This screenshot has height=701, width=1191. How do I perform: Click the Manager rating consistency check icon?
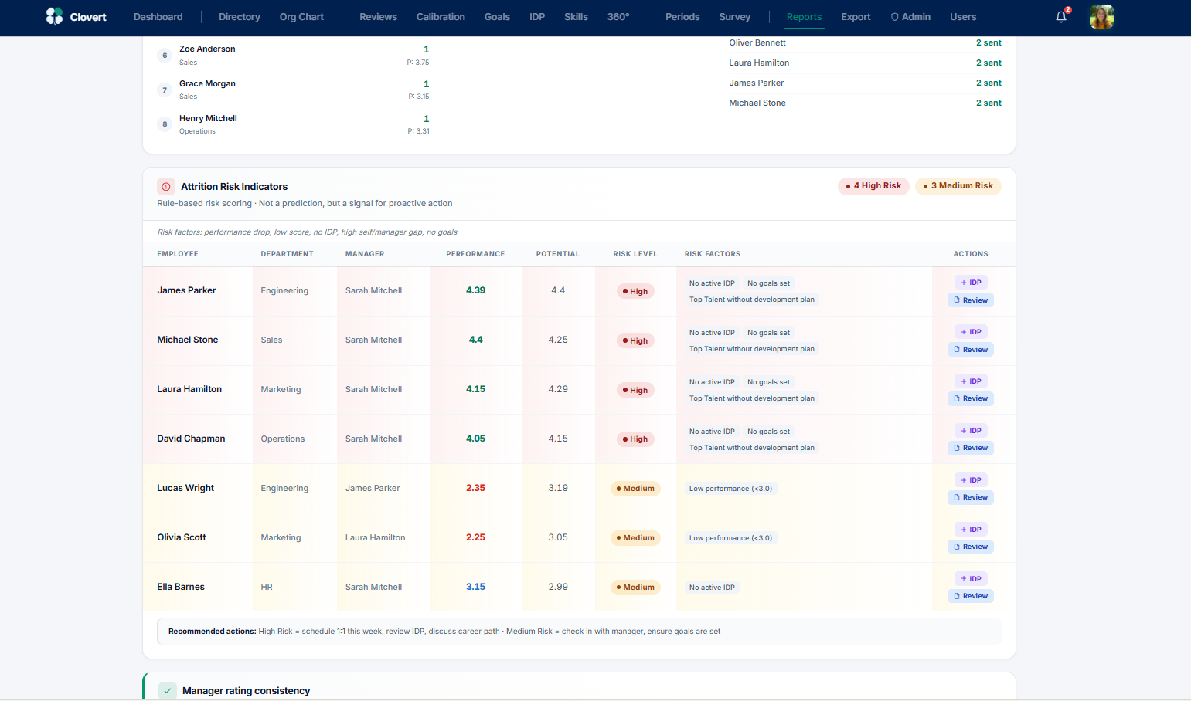click(168, 691)
